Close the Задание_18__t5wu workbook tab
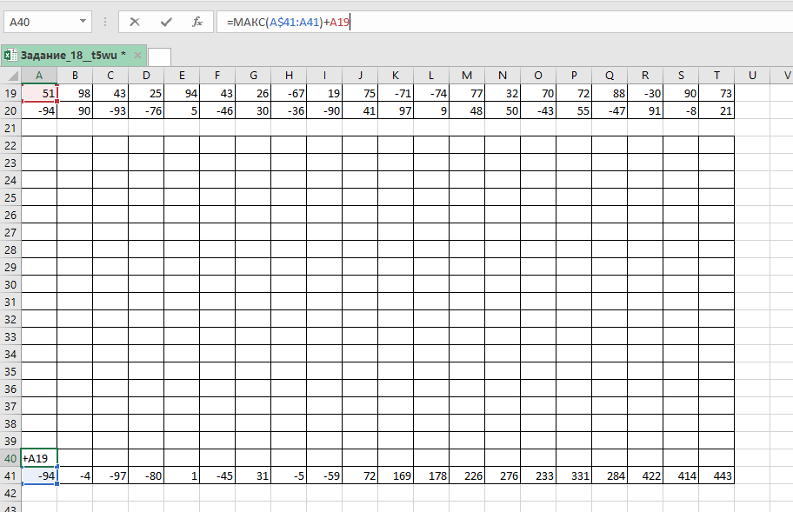 (x=137, y=56)
